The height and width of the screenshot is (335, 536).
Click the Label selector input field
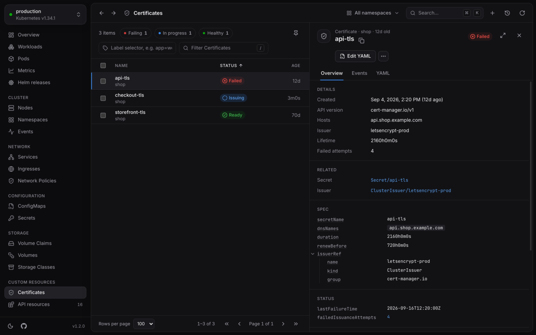pos(137,48)
